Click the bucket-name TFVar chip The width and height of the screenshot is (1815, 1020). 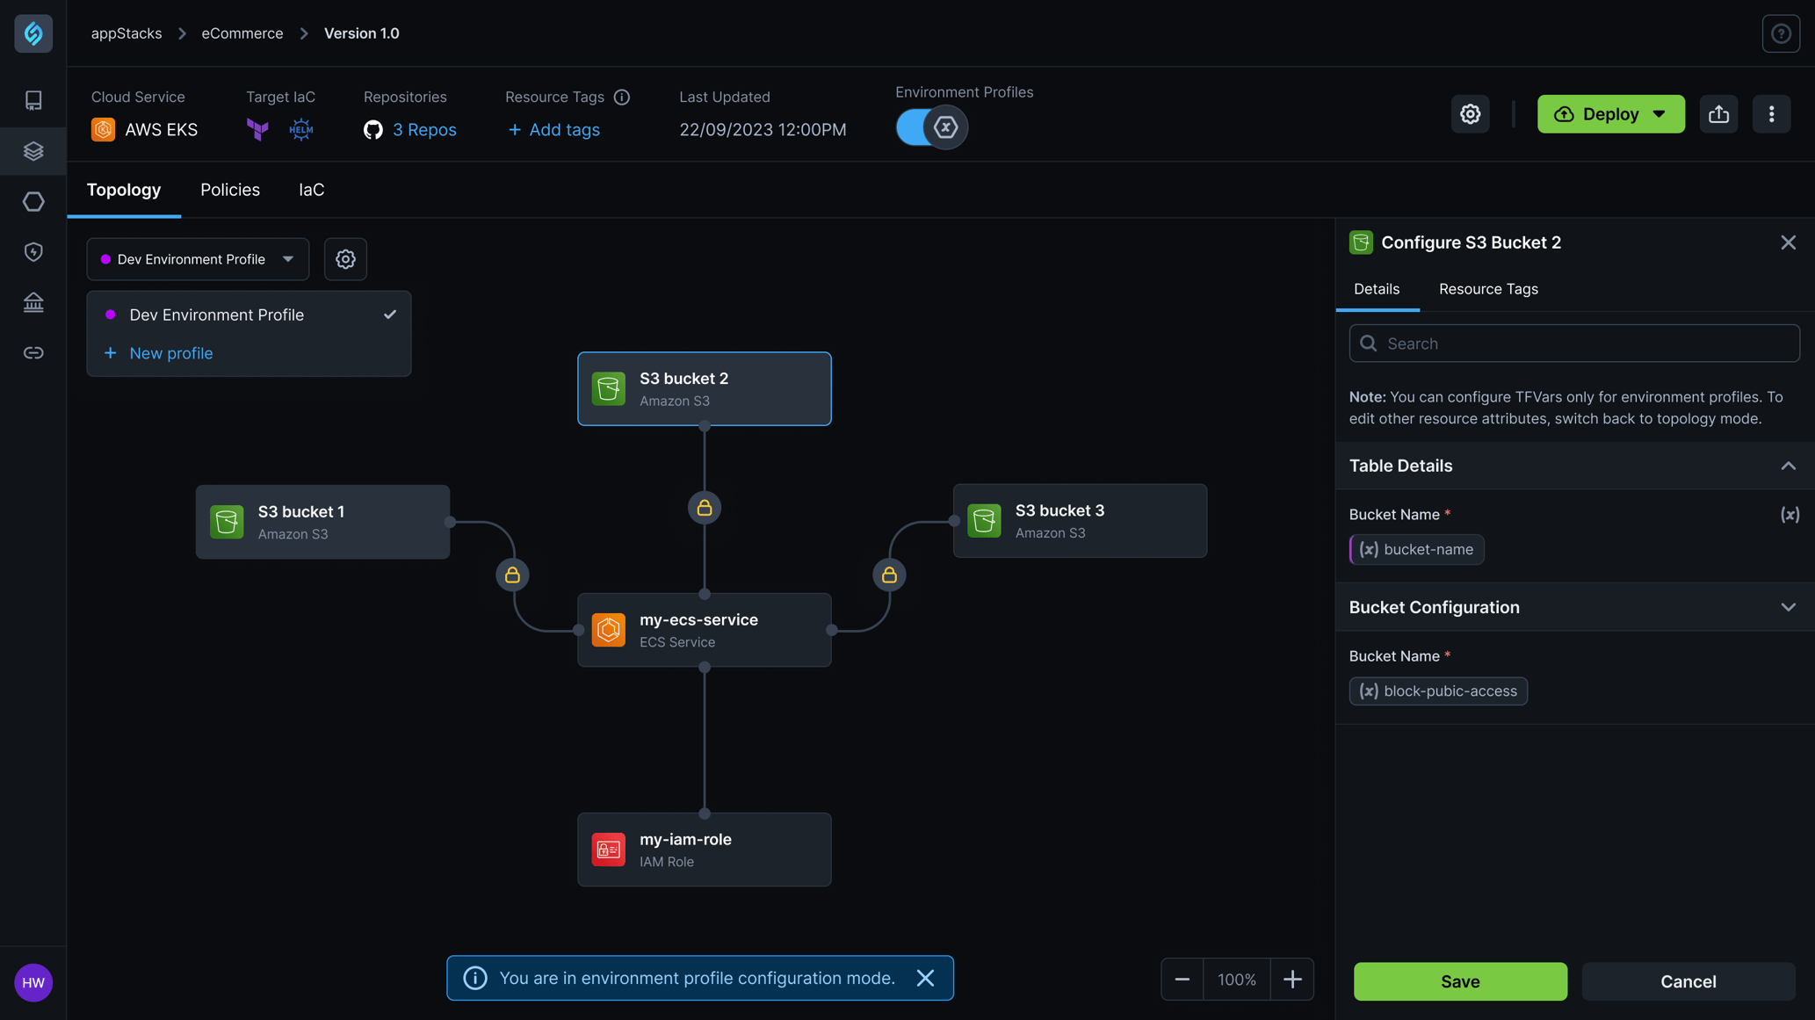coord(1416,548)
